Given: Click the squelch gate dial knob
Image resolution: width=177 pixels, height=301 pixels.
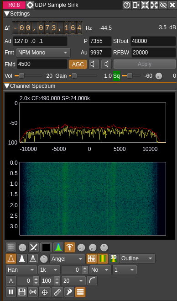Looking at the screenshot, I should click(x=159, y=76).
